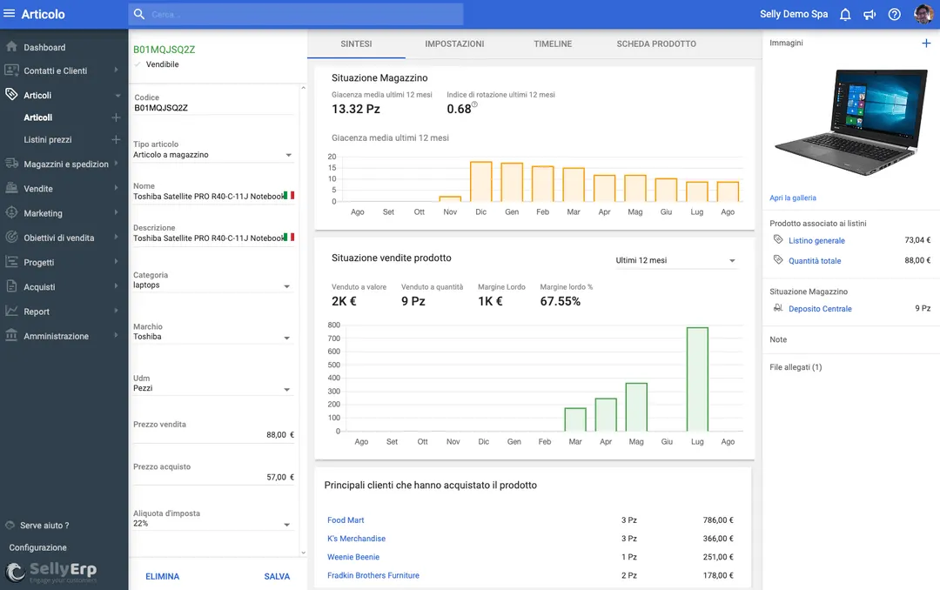Viewport: 940px width, 590px height.
Task: Click the Codice input field
Action: click(x=214, y=108)
